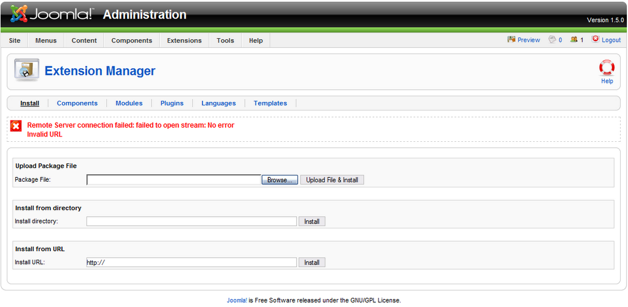Click the 'Upload Package File' heading

[46, 166]
